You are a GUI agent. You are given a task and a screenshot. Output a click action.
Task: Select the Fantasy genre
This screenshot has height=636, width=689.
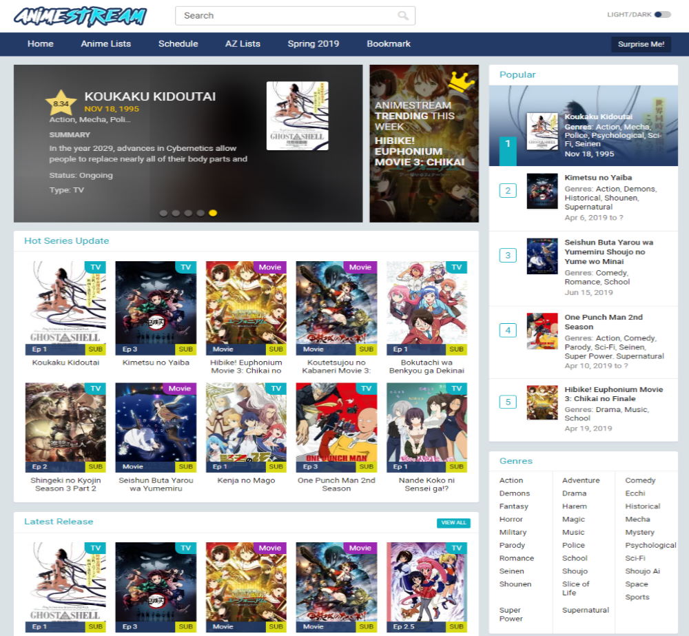[514, 506]
